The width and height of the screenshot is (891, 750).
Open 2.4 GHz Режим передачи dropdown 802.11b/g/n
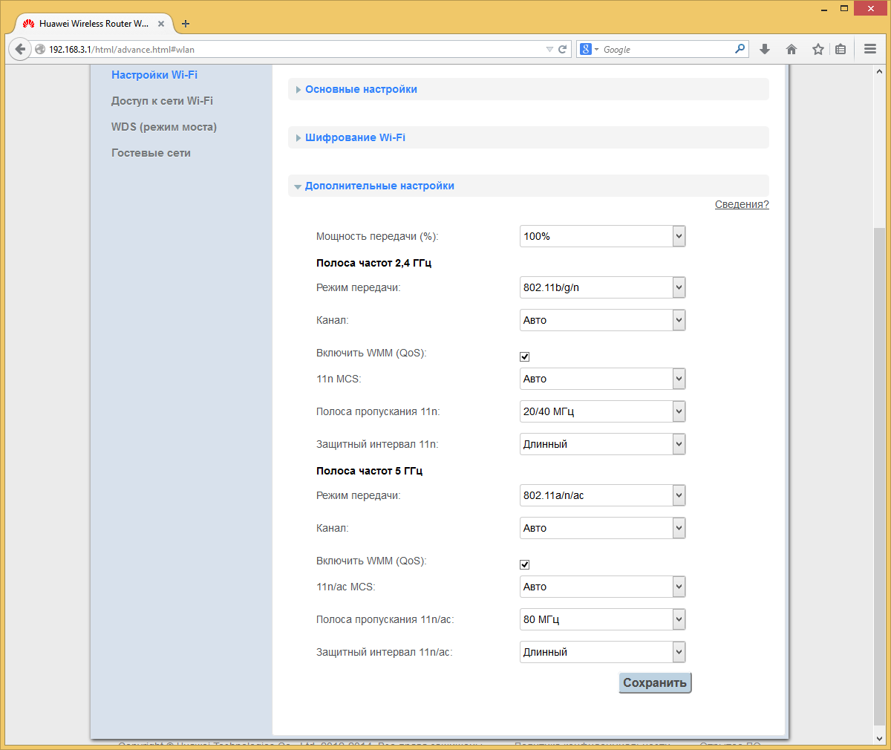[602, 287]
